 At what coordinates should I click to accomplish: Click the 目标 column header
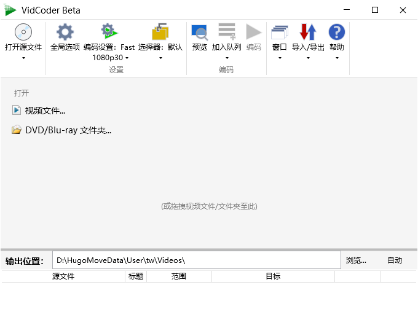274,276
